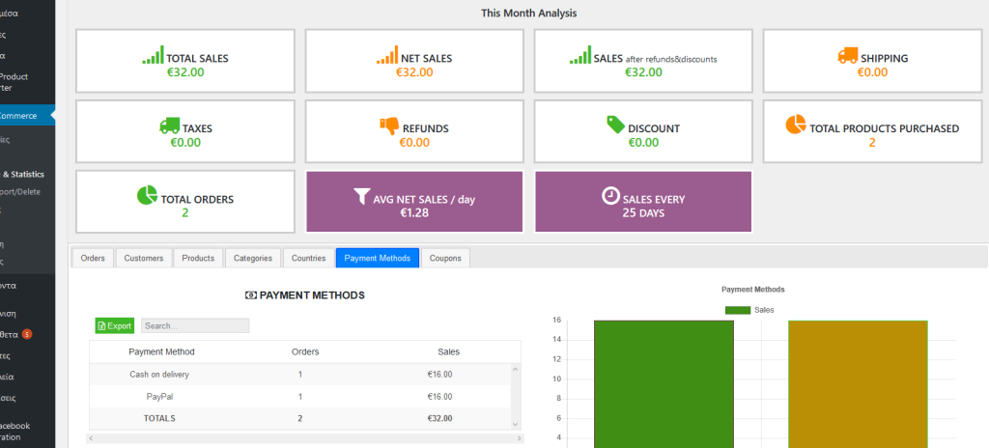Open the Countries tab
This screenshot has width=989, height=448.
(x=308, y=258)
